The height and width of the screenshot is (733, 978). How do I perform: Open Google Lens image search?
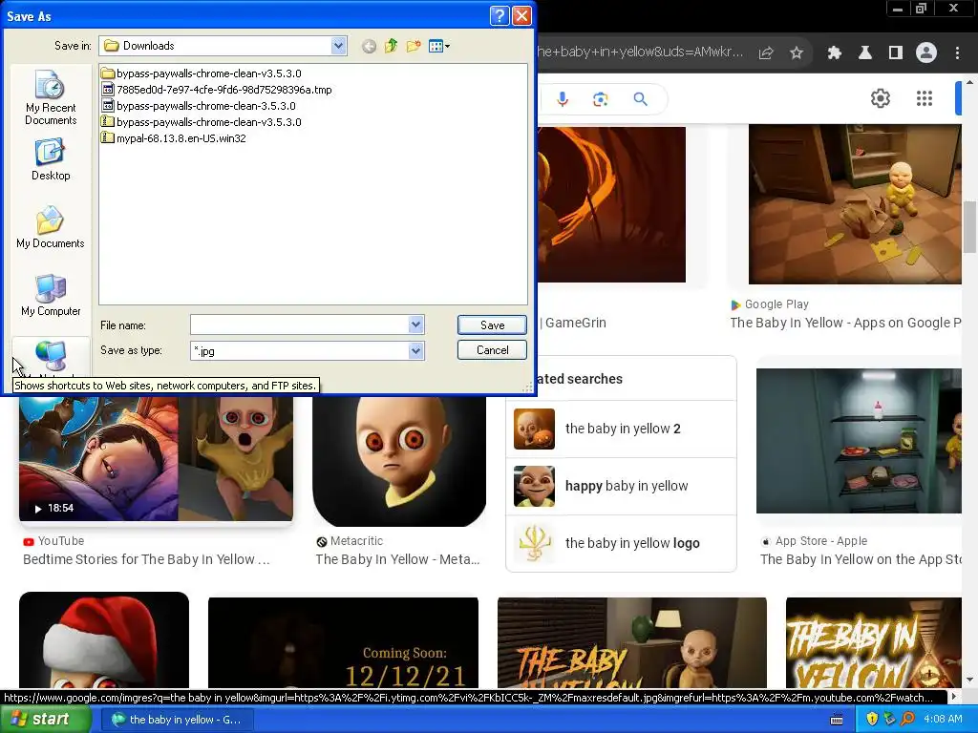point(600,99)
